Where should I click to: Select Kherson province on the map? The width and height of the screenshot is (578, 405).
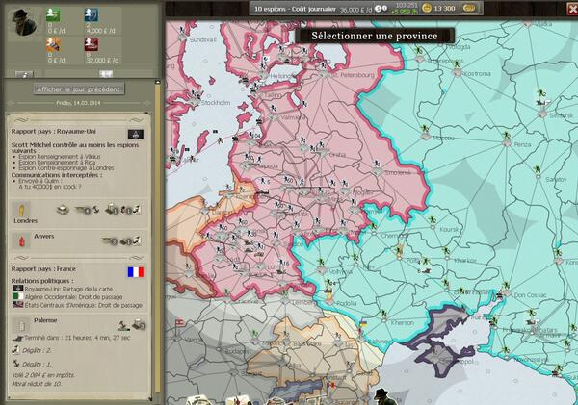(384, 321)
